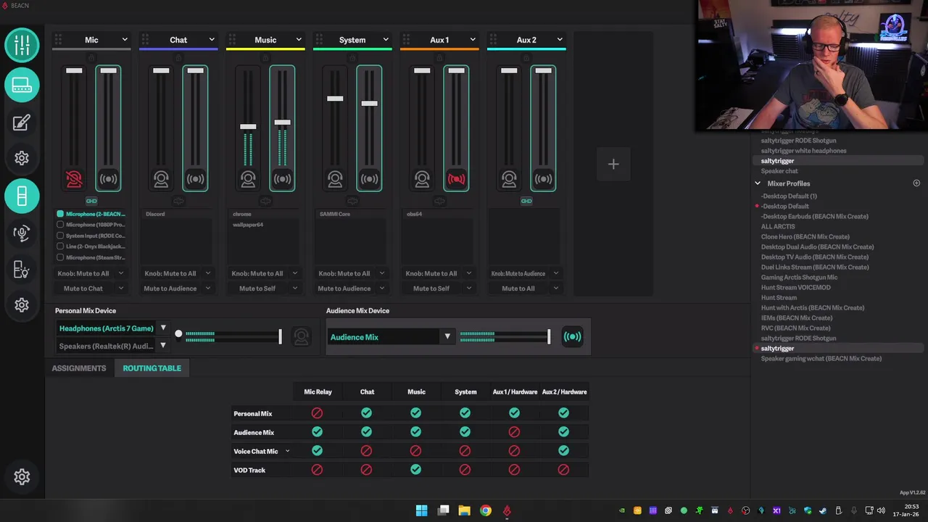The width and height of the screenshot is (928, 522).
Task: Mute Music channel personal headphone icon
Action: pyautogui.click(x=248, y=179)
